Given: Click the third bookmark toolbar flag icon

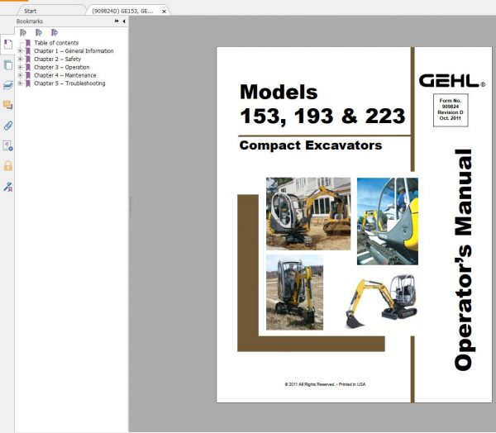Looking at the screenshot, I should (x=55, y=32).
